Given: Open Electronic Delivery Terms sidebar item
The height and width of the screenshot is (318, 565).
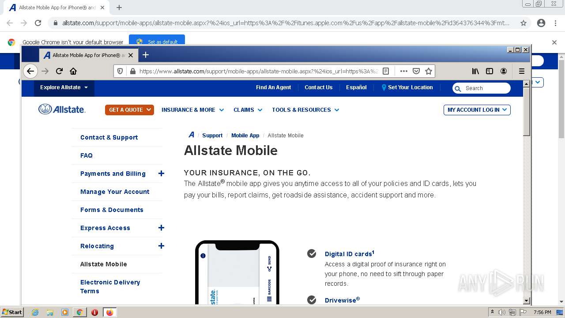Looking at the screenshot, I should pyautogui.click(x=110, y=287).
